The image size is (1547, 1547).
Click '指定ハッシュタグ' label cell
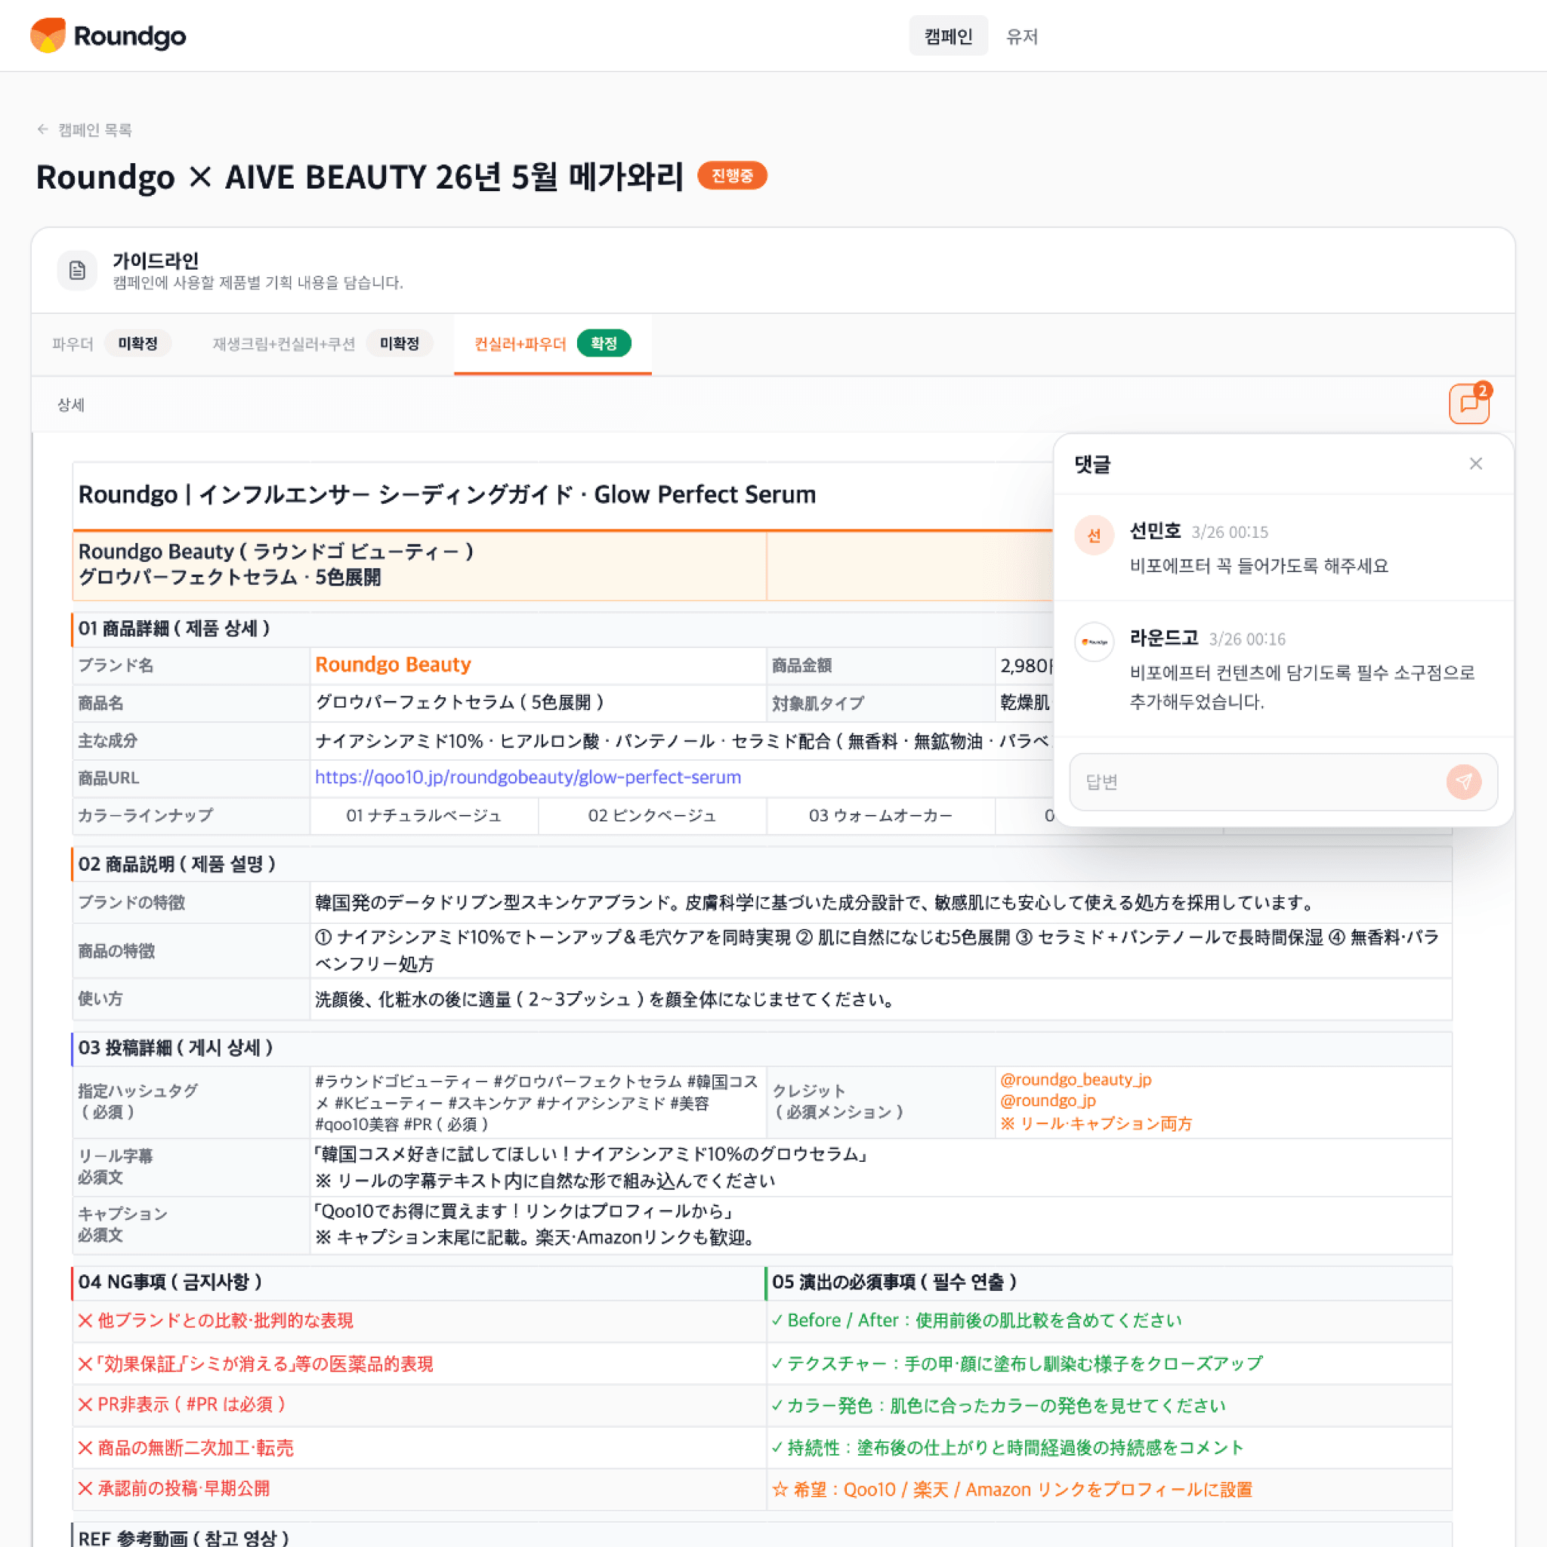click(x=191, y=1102)
